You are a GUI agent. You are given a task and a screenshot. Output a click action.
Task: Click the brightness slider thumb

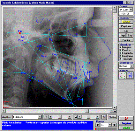[60, 117]
